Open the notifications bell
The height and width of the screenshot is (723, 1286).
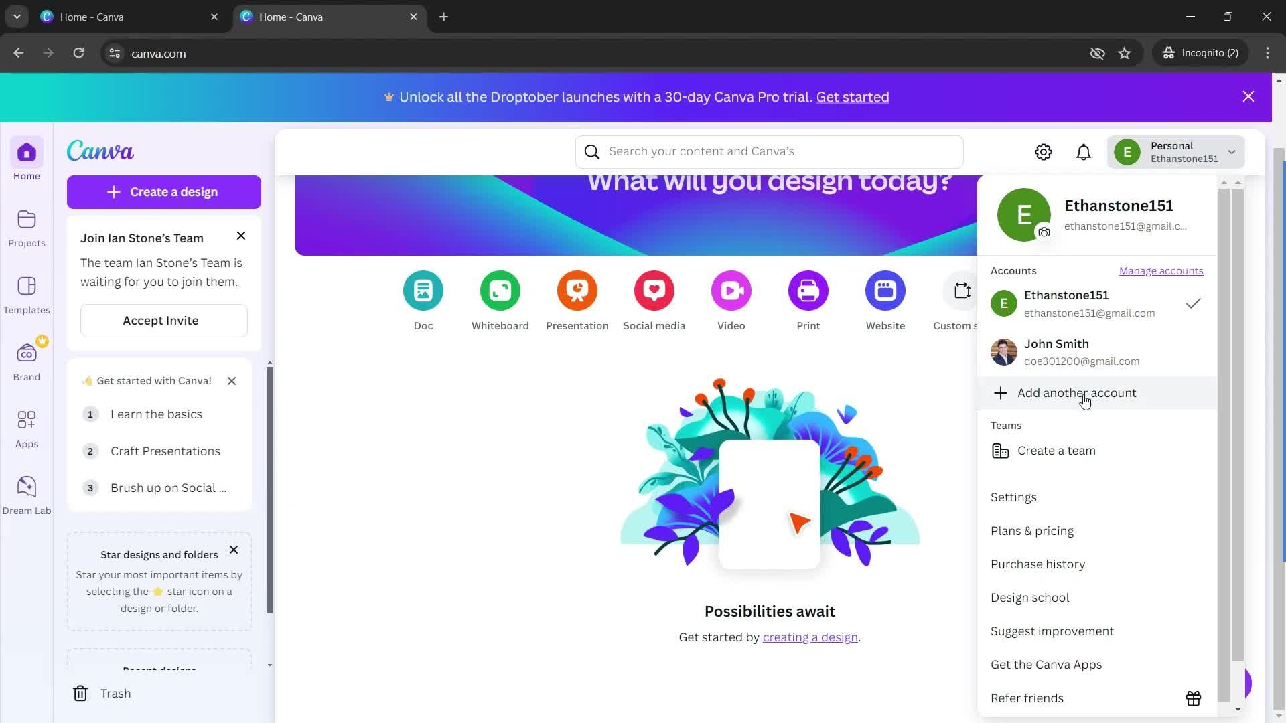(x=1084, y=152)
